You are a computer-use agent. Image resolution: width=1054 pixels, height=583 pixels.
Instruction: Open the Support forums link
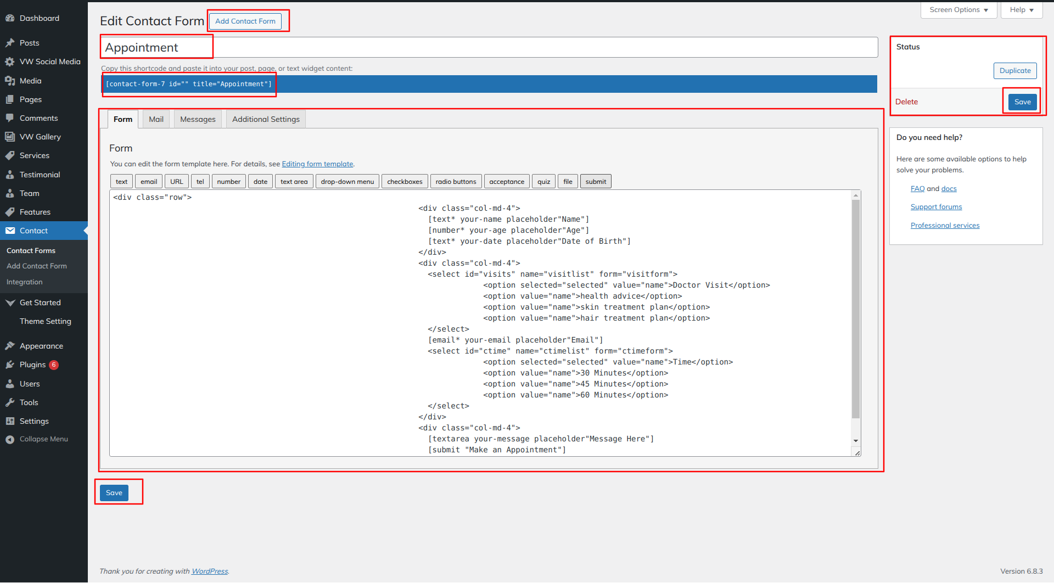pos(936,207)
